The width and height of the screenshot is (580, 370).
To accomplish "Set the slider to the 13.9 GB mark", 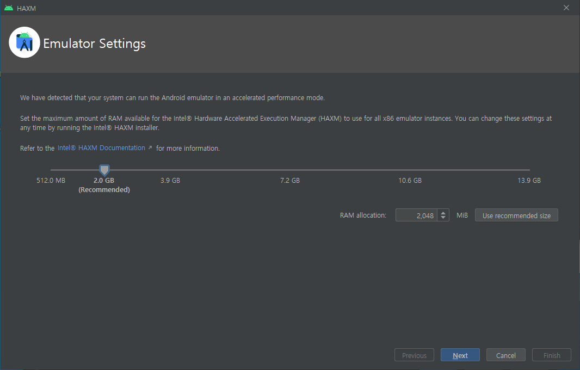I will coord(529,170).
